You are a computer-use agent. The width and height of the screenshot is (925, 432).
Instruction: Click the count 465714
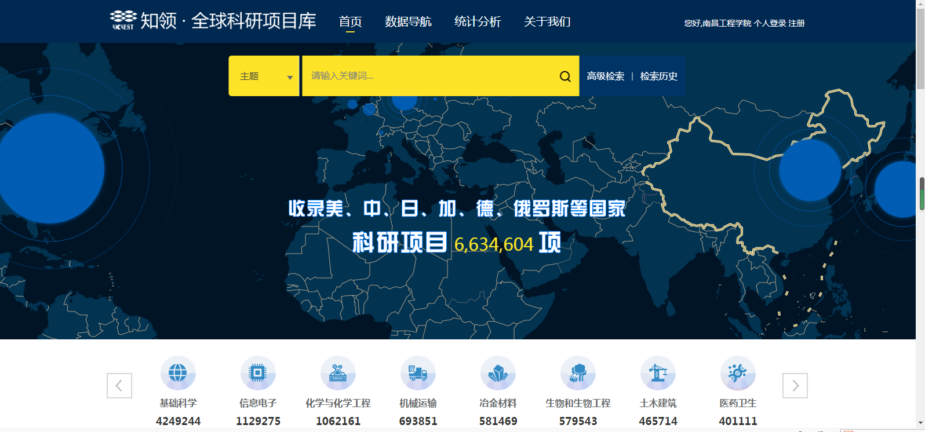[658, 421]
